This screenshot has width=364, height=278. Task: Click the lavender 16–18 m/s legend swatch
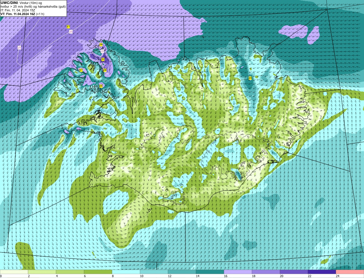238,272
